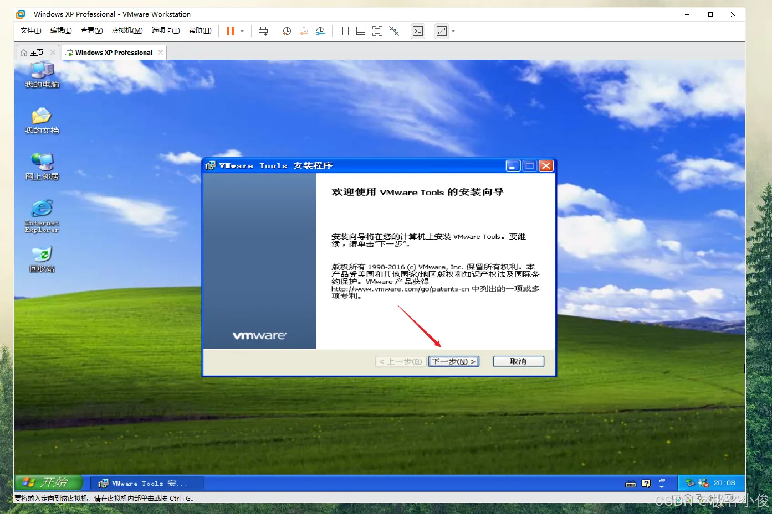Minimize the VMware Workstation window
This screenshot has width=772, height=514.
687,14
